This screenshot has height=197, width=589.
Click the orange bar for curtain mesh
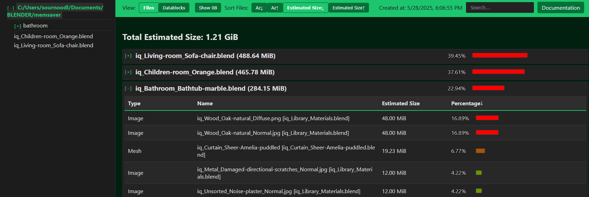(x=480, y=151)
